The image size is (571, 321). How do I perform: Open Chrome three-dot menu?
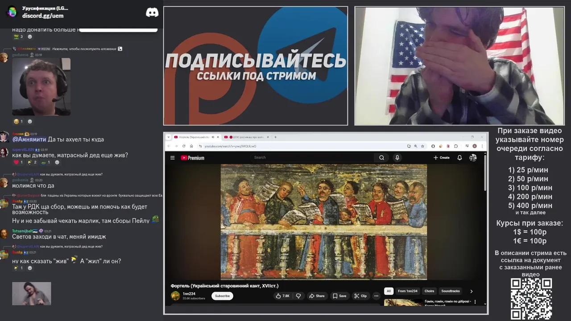tap(482, 146)
